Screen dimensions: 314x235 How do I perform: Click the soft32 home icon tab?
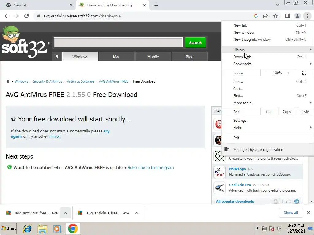click(x=57, y=57)
